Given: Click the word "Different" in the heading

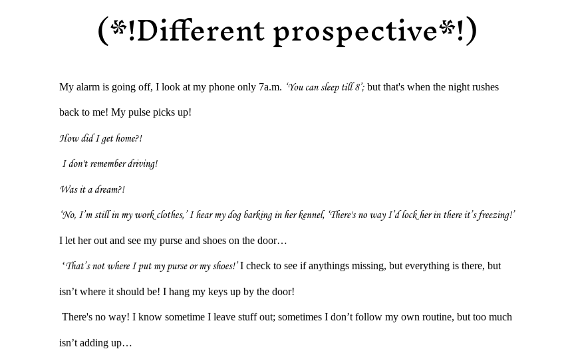Looking at the screenshot, I should tap(200, 31).
